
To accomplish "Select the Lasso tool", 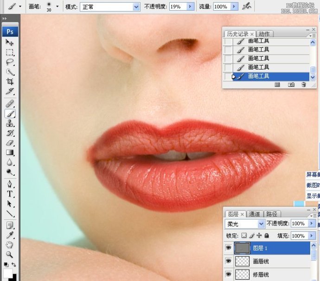I will 9,62.
